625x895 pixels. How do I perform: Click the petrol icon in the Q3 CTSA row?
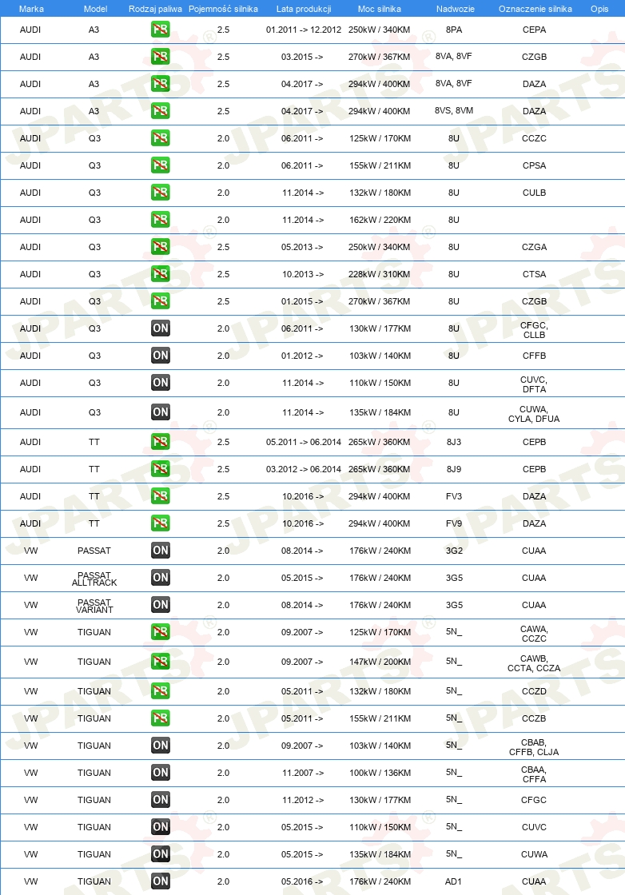[161, 274]
